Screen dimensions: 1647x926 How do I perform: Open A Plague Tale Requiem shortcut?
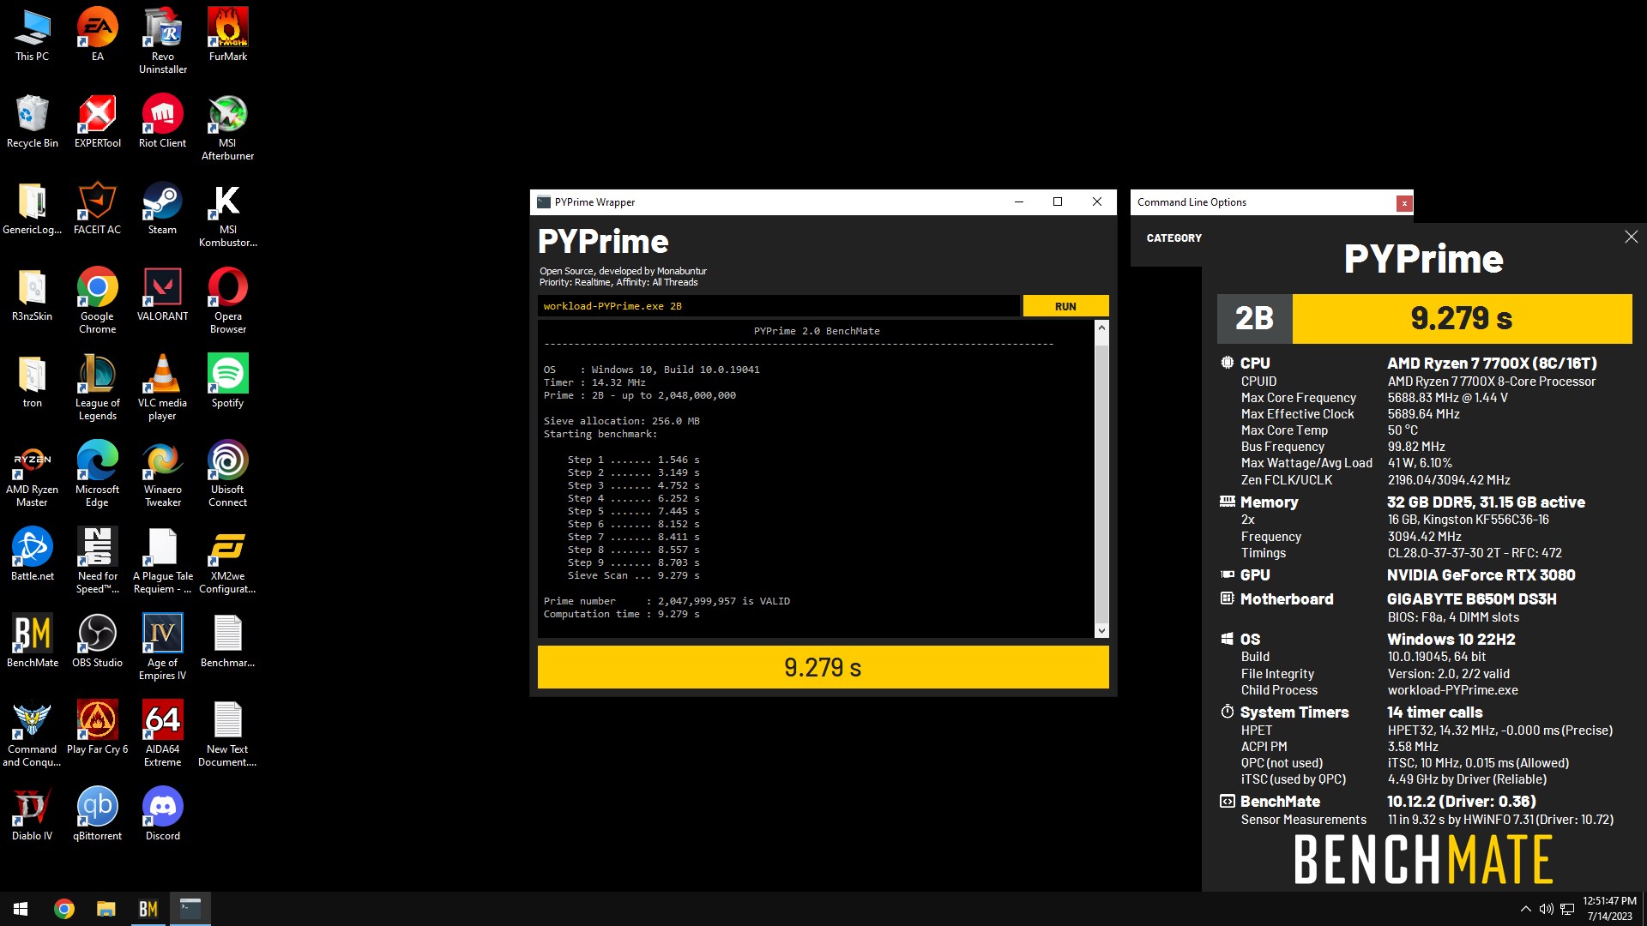pyautogui.click(x=162, y=561)
